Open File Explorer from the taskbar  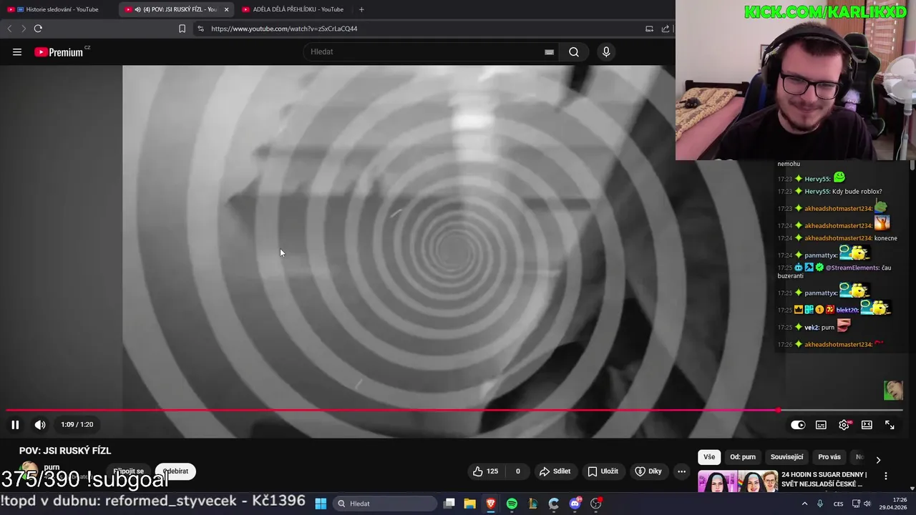[x=469, y=504]
